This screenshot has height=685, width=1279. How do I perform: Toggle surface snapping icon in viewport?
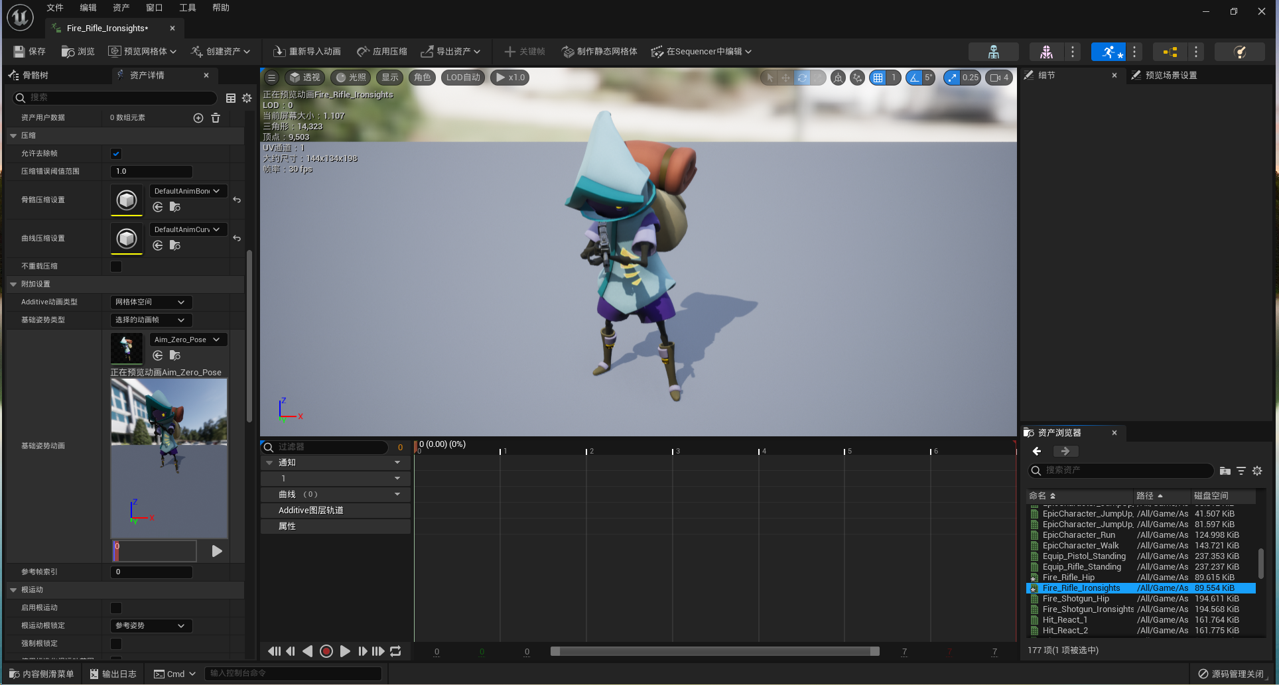857,78
